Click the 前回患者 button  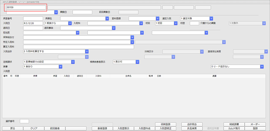(55, 128)
